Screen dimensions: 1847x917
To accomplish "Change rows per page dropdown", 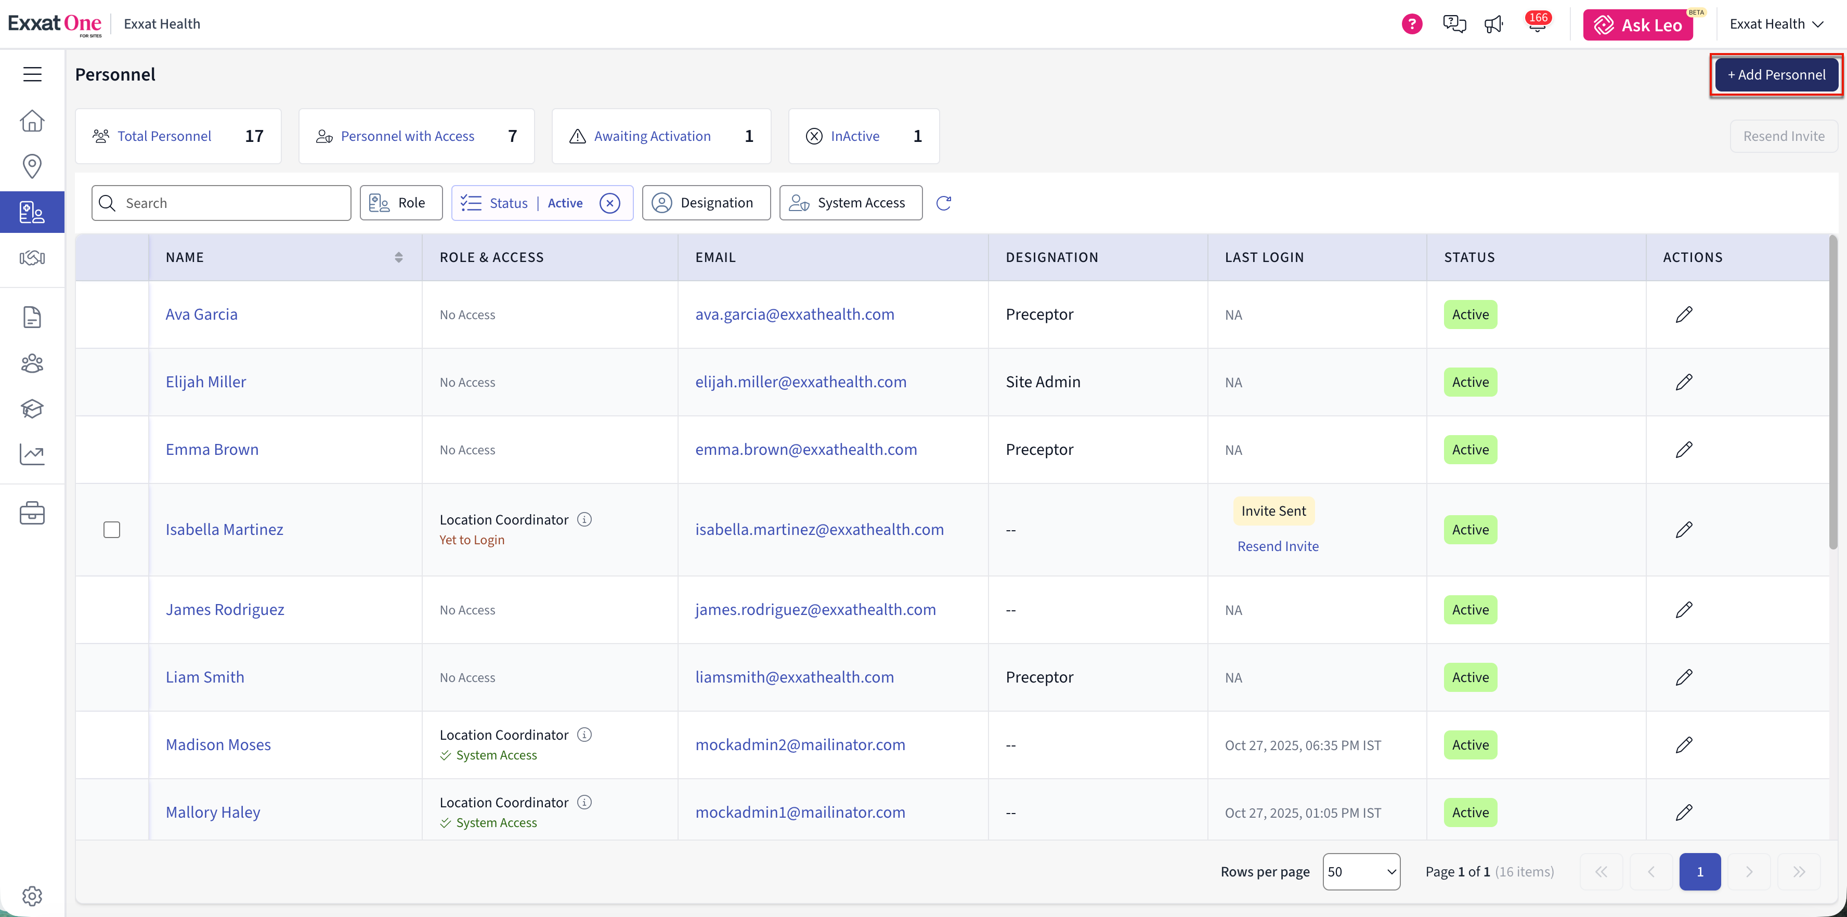I will (1361, 872).
